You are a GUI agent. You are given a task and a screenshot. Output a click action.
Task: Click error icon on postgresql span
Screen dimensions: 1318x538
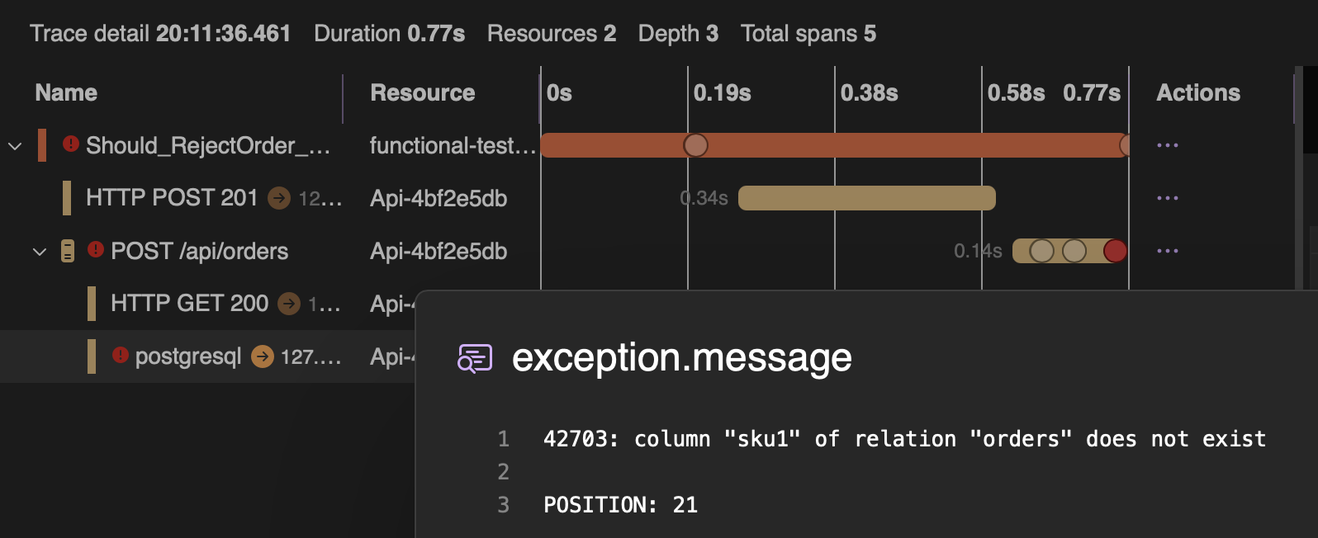[121, 355]
